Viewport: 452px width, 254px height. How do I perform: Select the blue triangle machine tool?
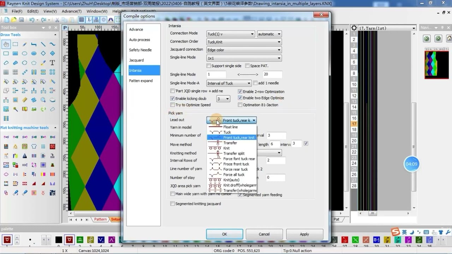tap(24, 156)
